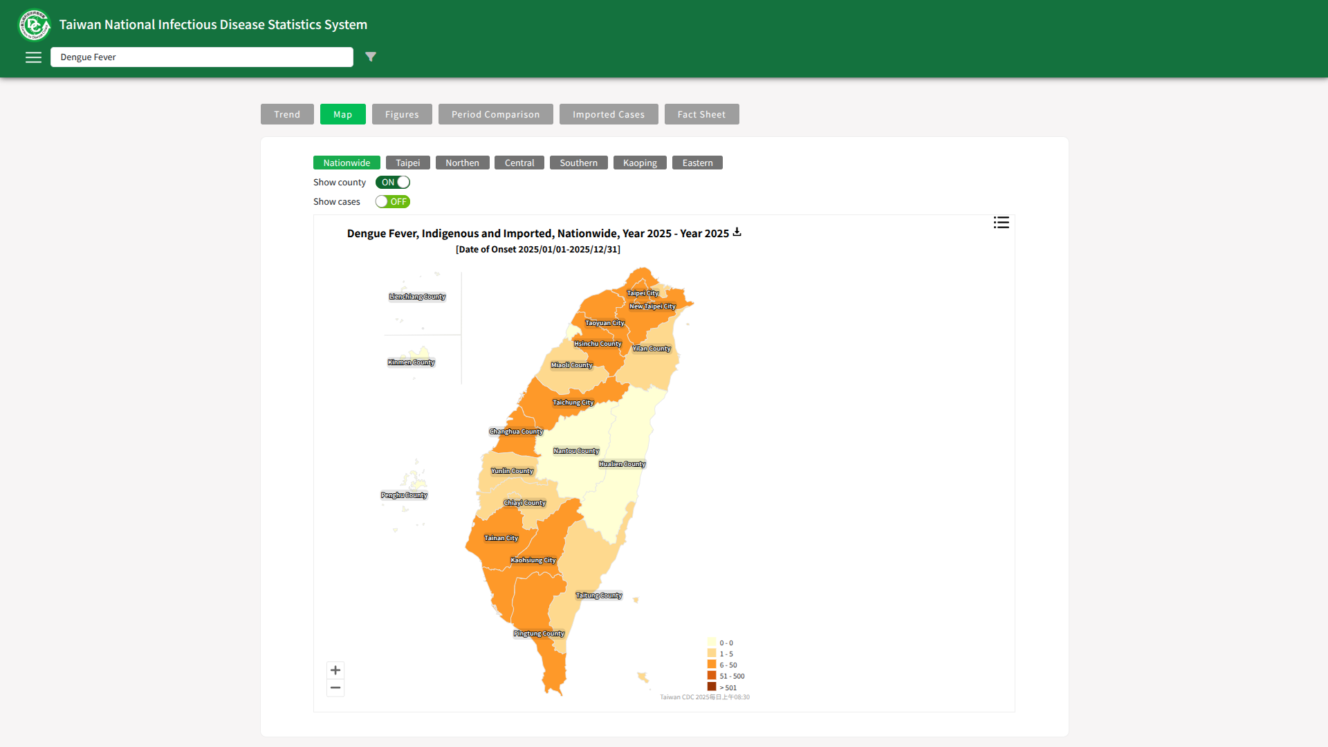
Task: Select the Taipei region button
Action: click(407, 163)
